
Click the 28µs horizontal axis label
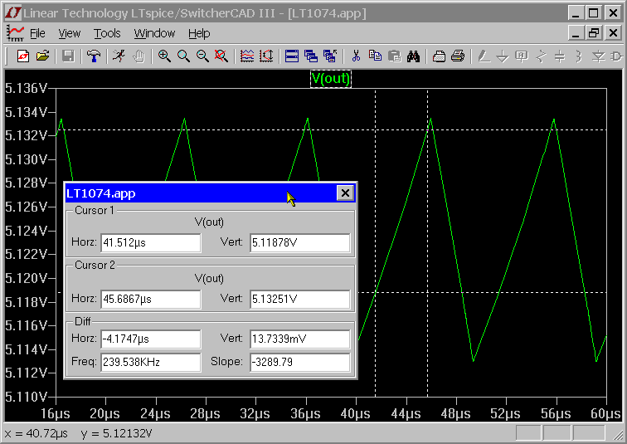click(x=205, y=413)
